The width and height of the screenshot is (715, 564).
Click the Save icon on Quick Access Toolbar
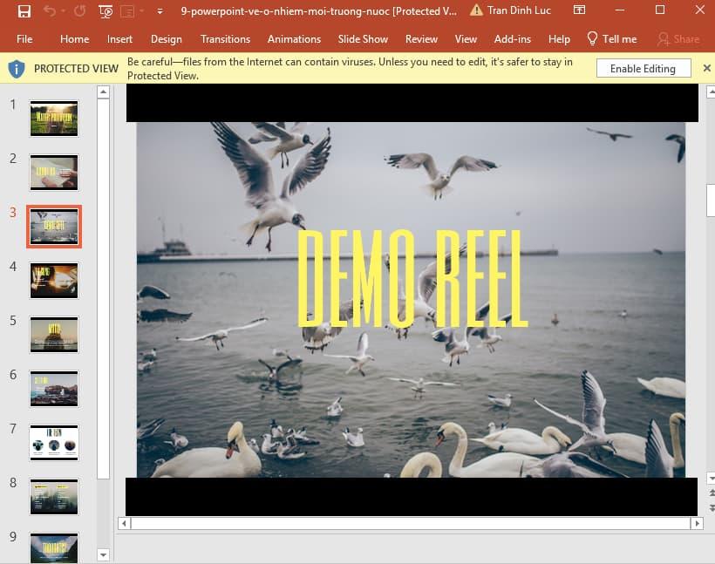click(x=24, y=11)
